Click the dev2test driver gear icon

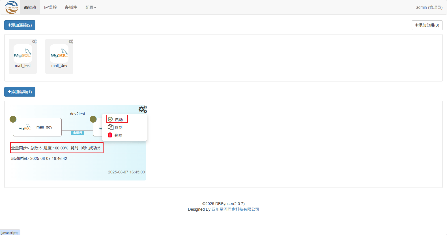143,109
